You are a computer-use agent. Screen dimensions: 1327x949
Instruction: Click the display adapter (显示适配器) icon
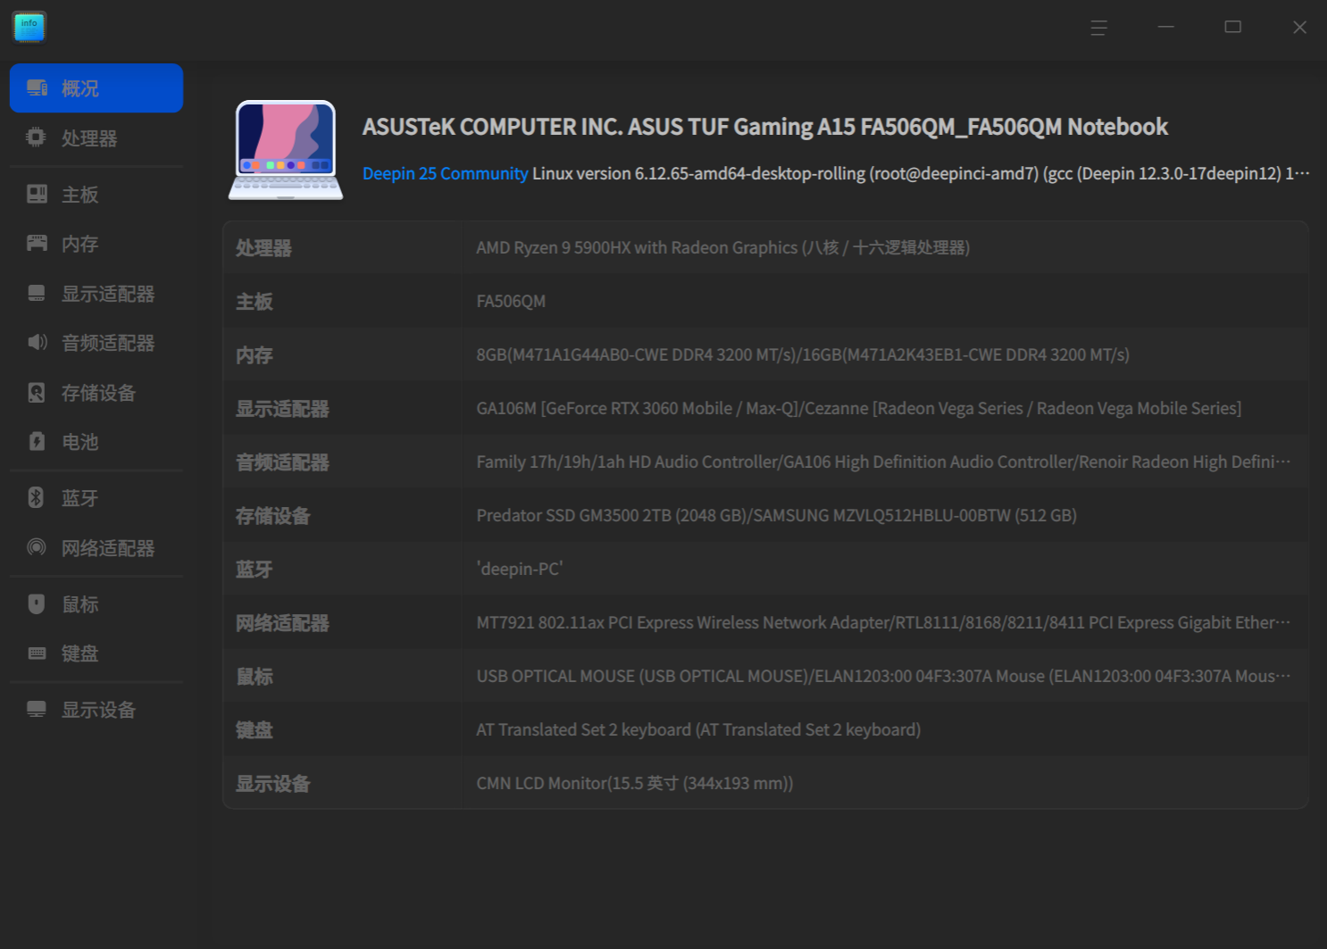37,293
